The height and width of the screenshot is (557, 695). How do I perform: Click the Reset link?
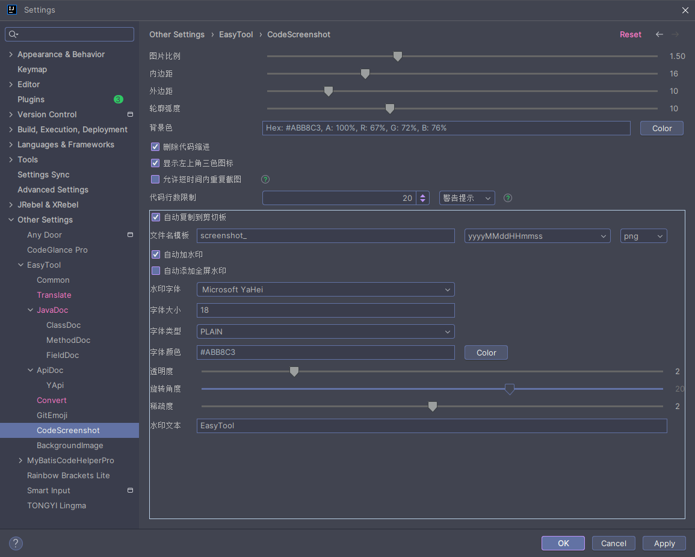(x=630, y=34)
